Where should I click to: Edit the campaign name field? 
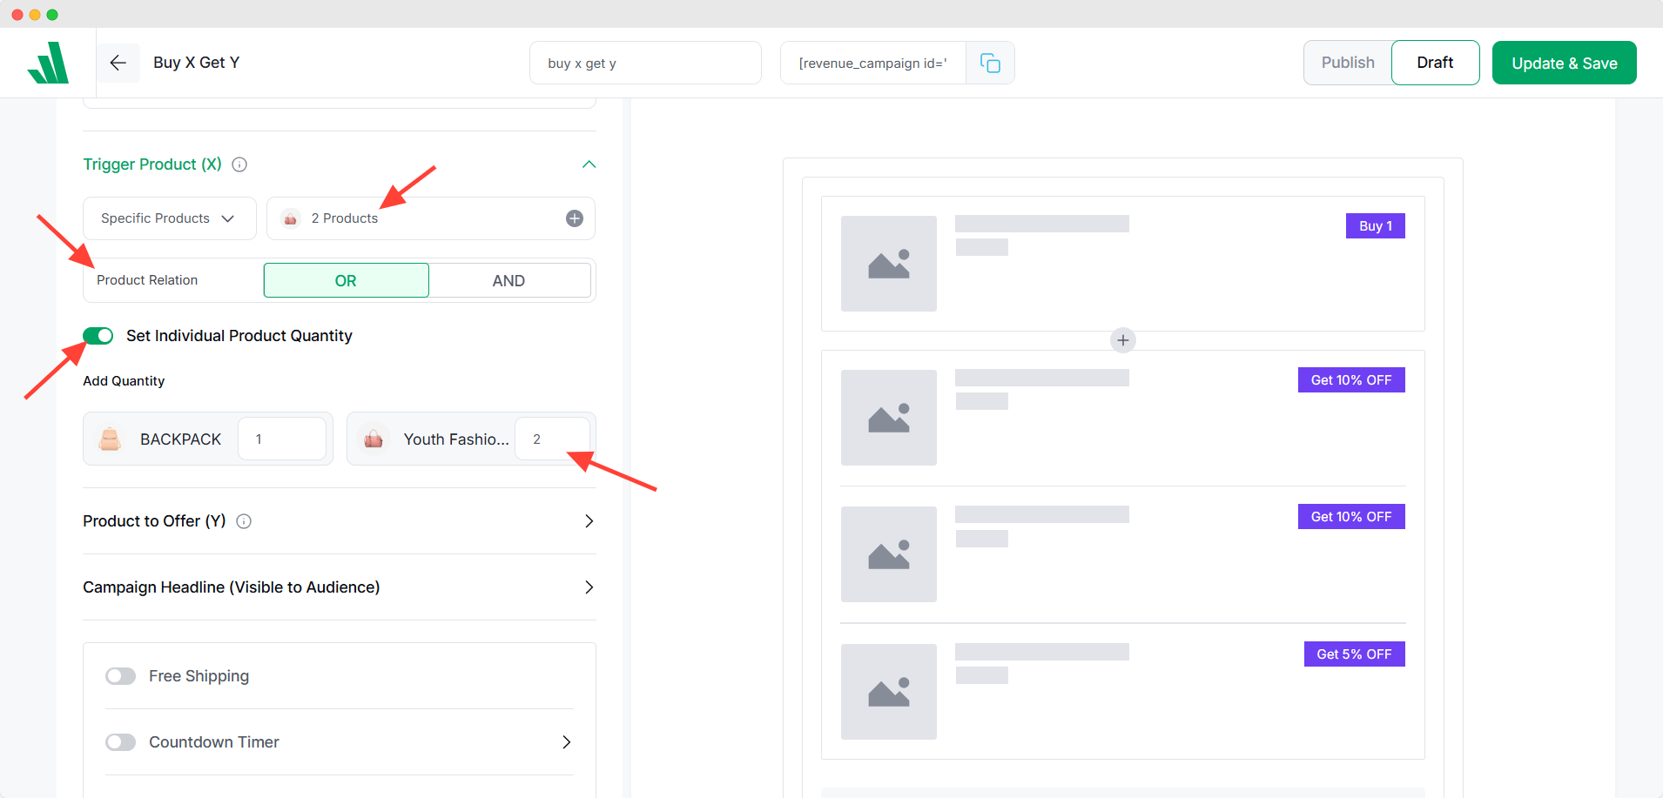[x=645, y=63]
